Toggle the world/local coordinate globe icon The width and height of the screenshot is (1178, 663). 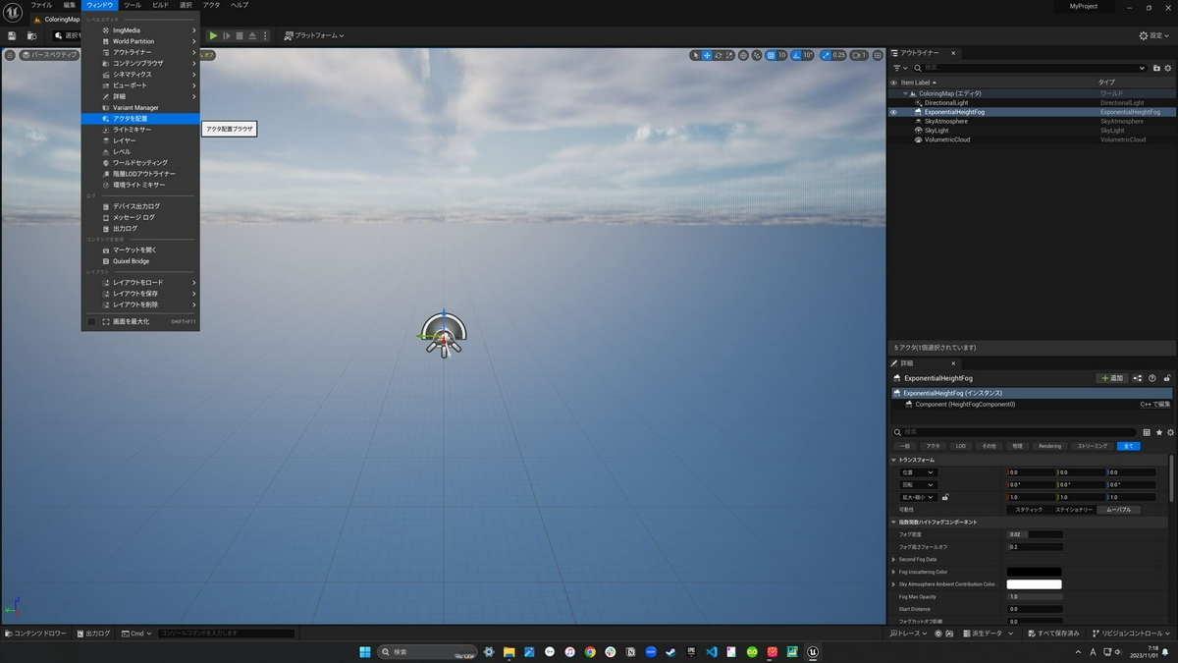pos(743,55)
